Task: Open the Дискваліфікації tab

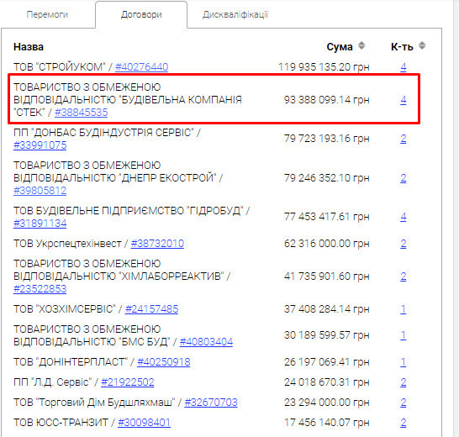Action: coord(235,14)
